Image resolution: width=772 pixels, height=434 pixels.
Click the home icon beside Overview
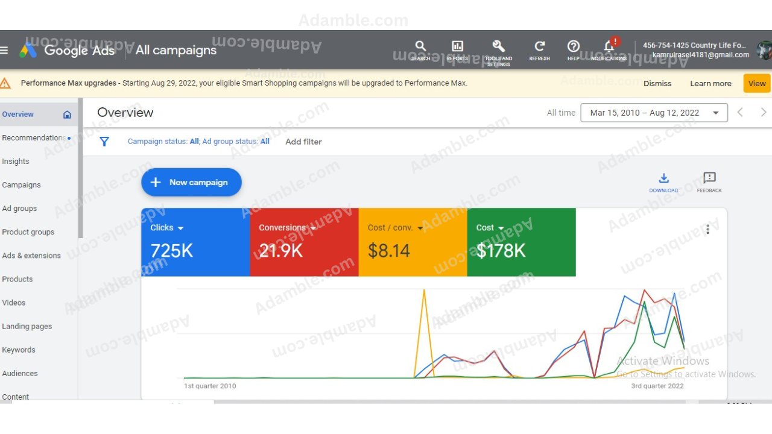(x=67, y=115)
